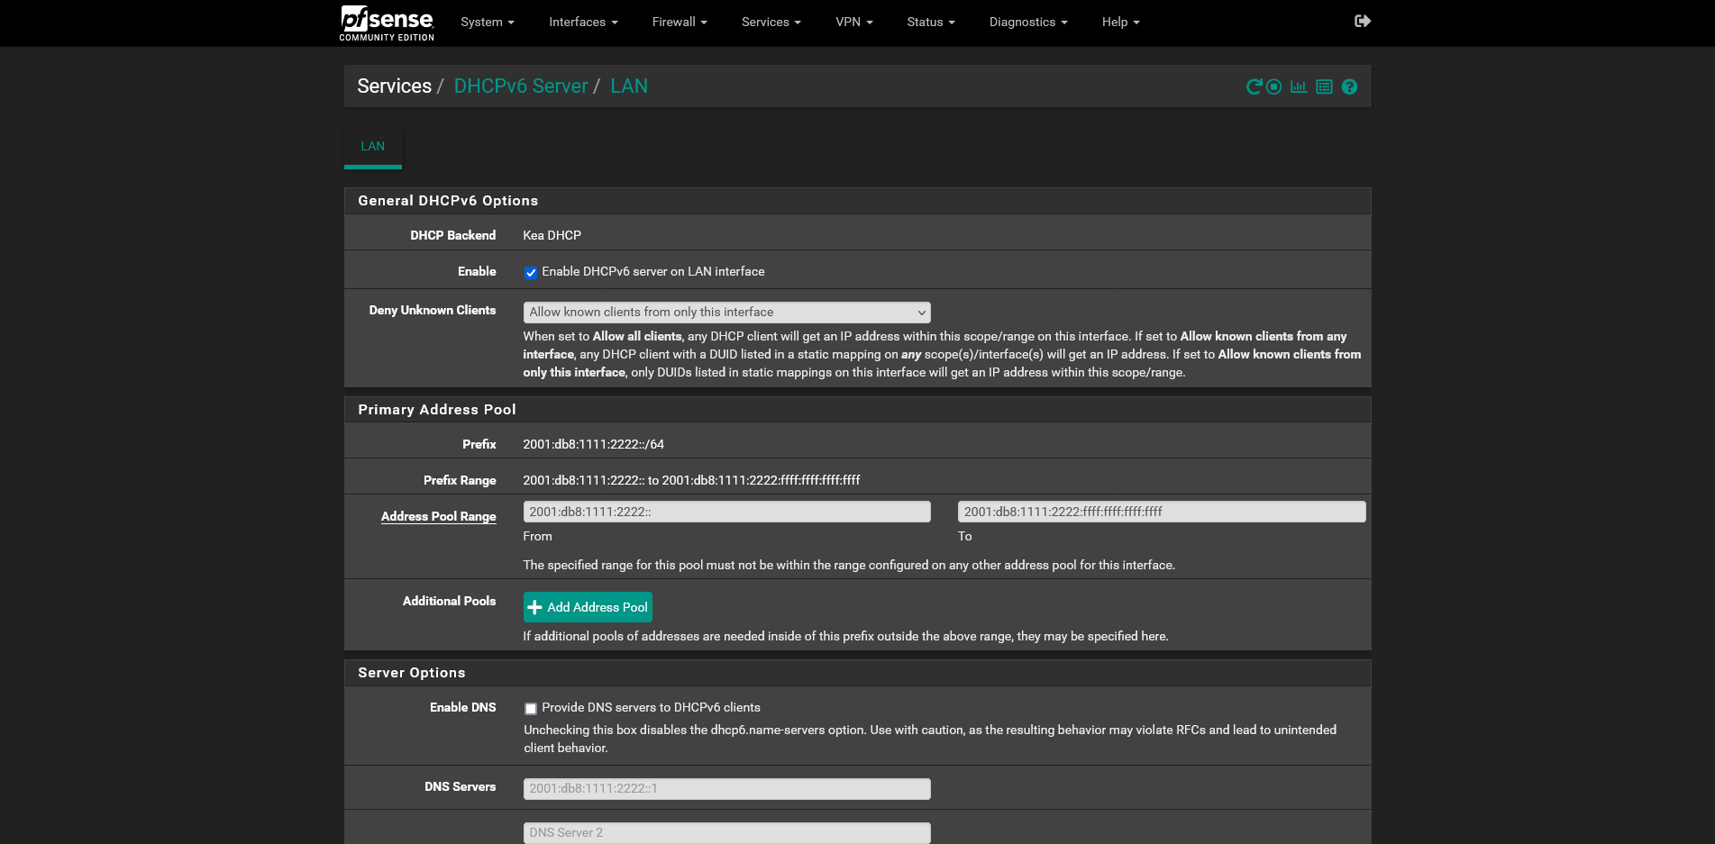Click the Address Pool Range From field
The image size is (1715, 844).
(x=726, y=512)
